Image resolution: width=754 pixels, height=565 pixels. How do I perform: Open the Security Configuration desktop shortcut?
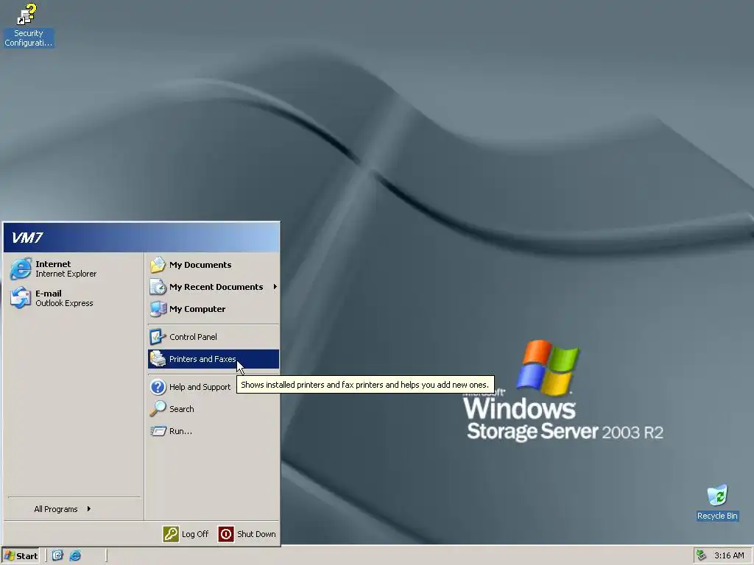click(x=28, y=26)
